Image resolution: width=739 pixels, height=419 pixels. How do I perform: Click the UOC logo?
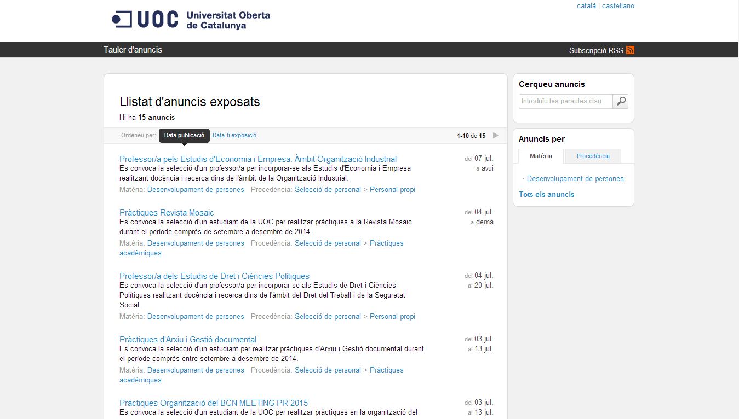click(x=191, y=20)
